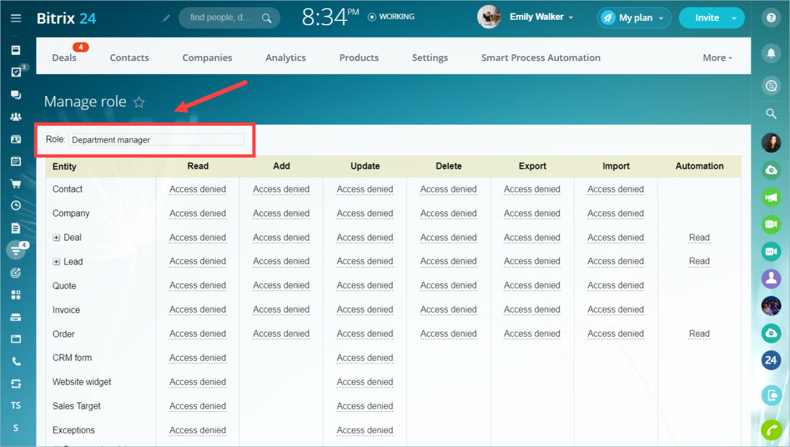Open Tasks icon with badge 3

pyautogui.click(x=16, y=72)
